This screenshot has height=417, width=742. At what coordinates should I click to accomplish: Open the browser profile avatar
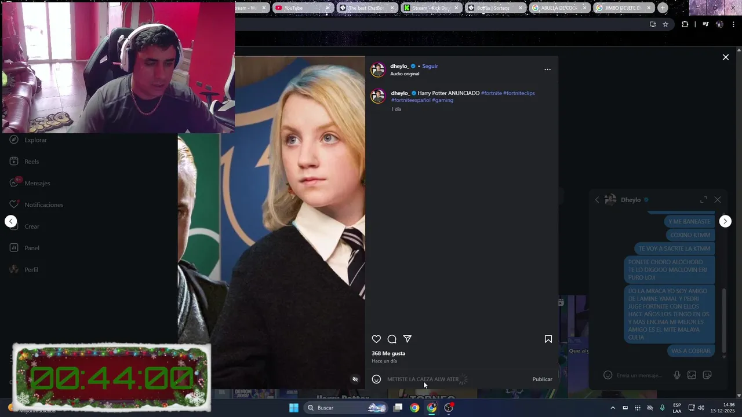(719, 24)
